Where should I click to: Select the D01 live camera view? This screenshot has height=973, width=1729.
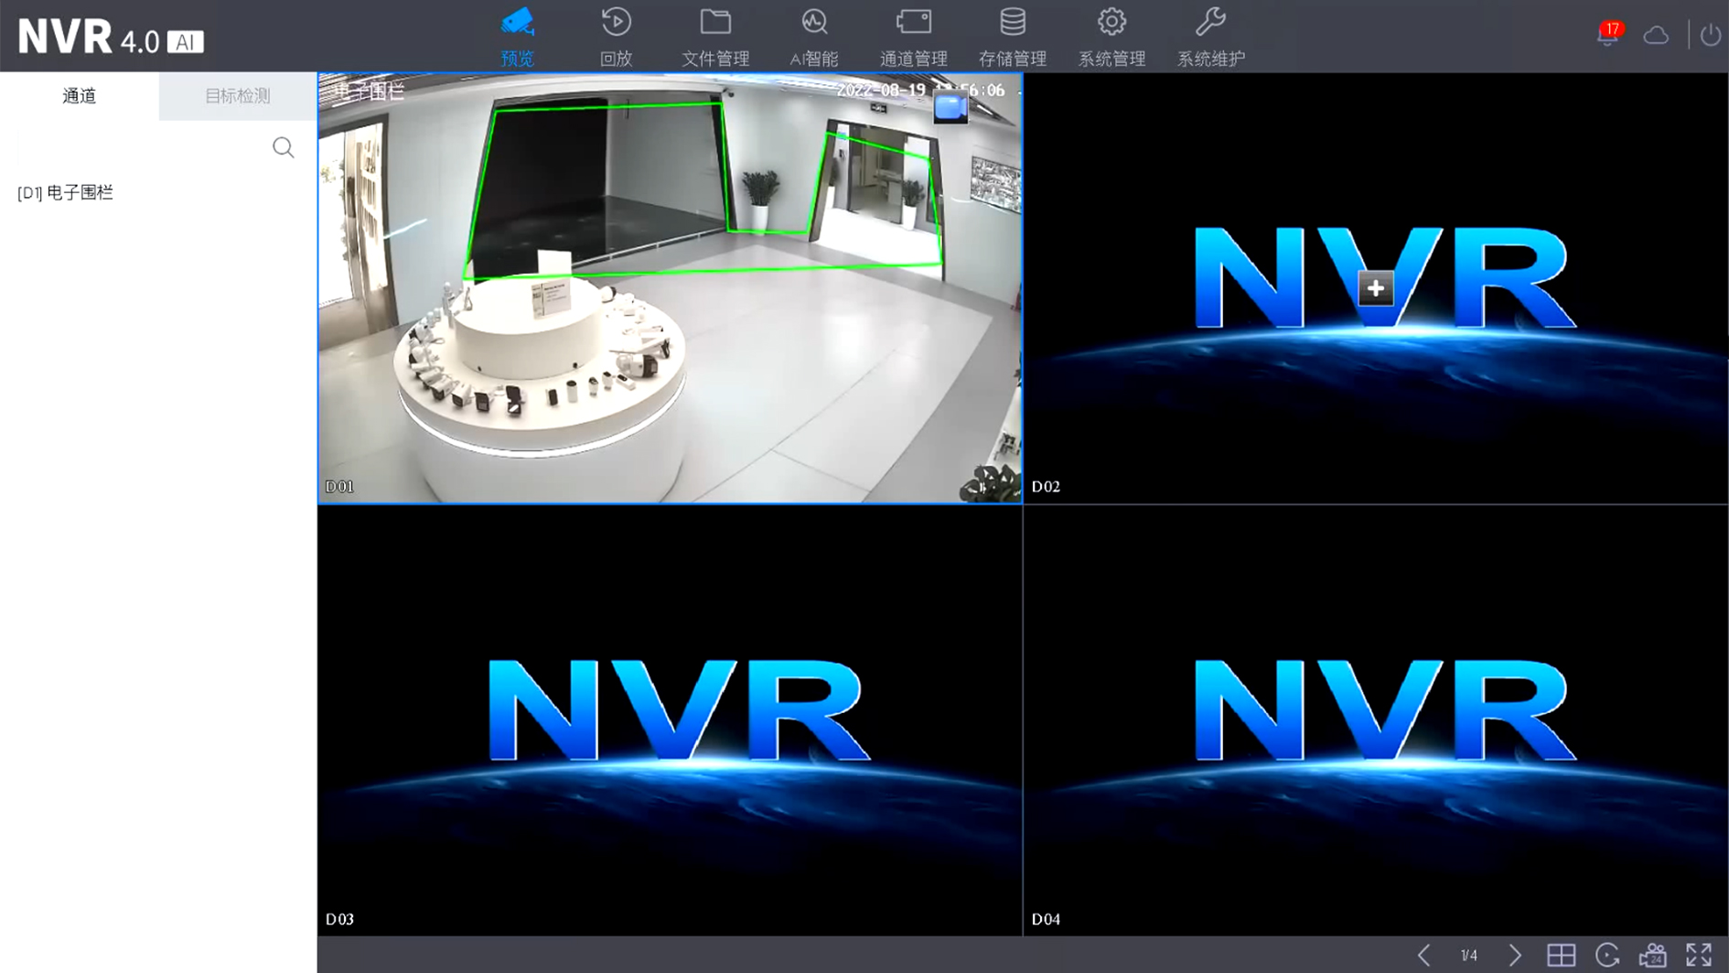pyautogui.click(x=670, y=288)
